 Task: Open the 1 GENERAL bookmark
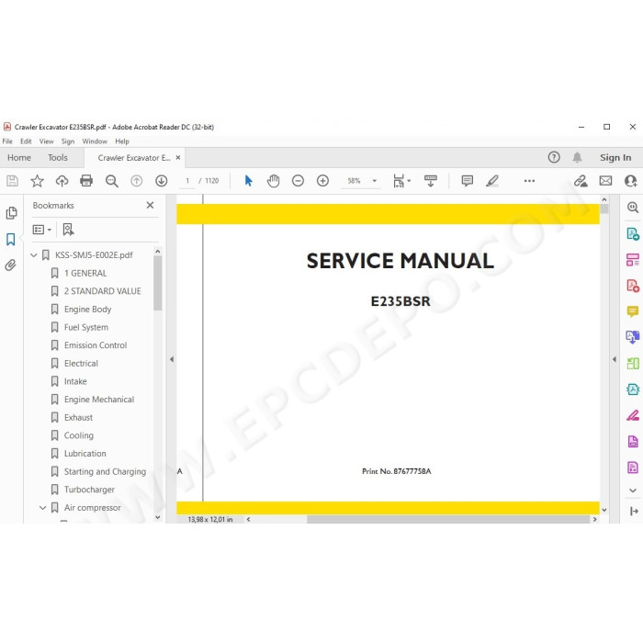85,273
